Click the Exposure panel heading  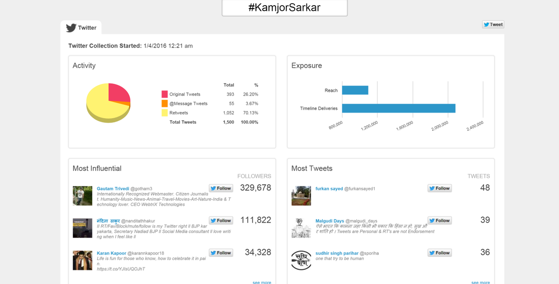tap(307, 66)
